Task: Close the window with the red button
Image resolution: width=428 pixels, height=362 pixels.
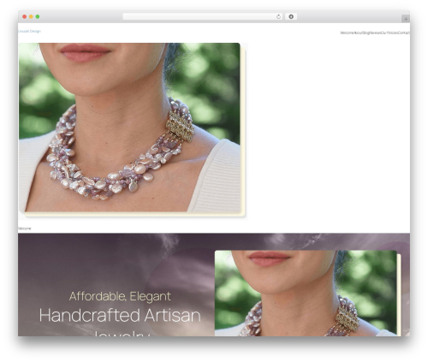Action: 25,16
